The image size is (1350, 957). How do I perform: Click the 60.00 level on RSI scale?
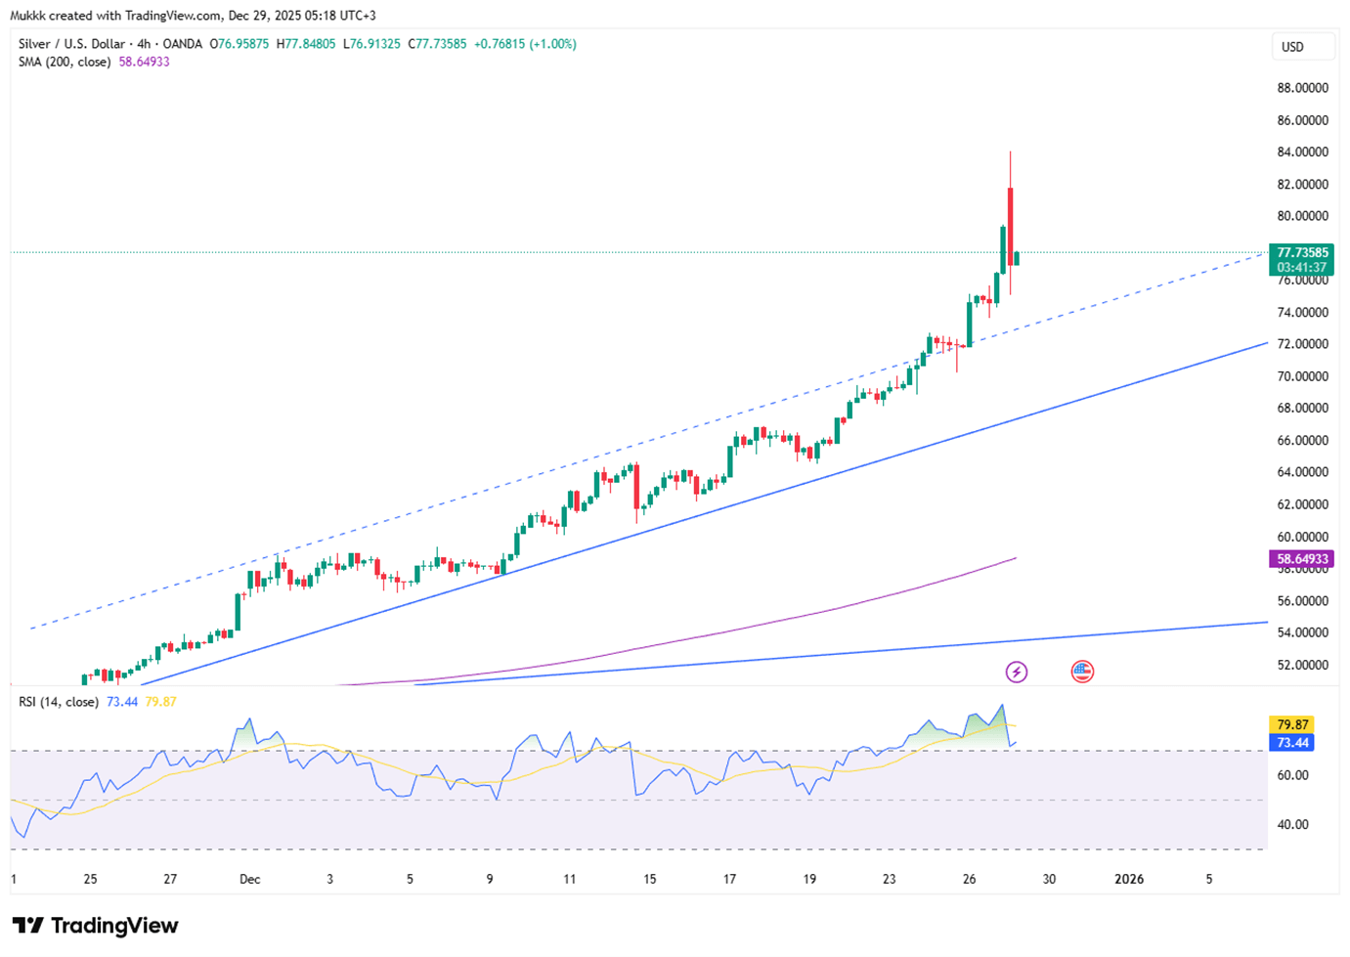[x=1292, y=775]
